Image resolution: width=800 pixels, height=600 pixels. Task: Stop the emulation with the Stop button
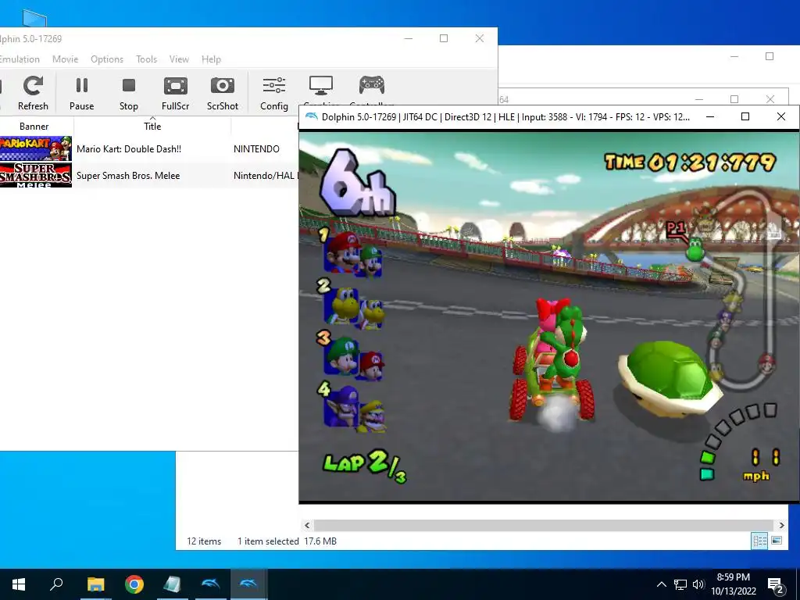tap(129, 93)
